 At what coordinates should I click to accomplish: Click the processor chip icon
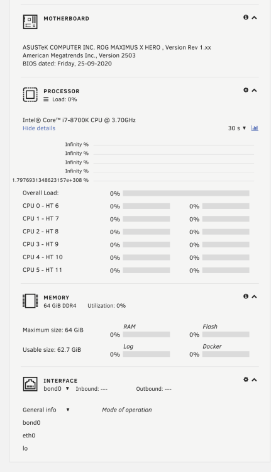pyautogui.click(x=30, y=95)
